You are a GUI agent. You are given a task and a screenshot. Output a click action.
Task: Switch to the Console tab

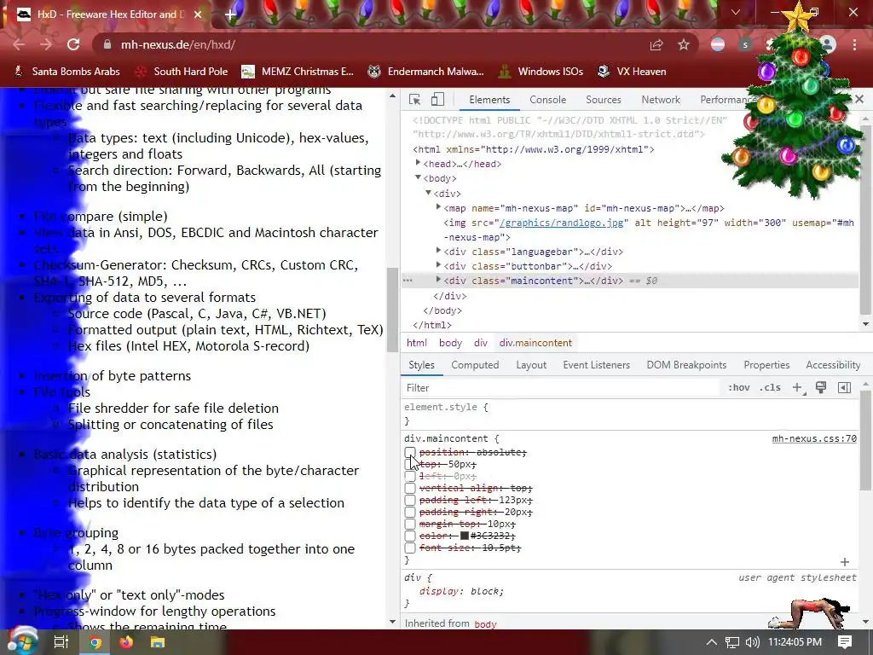pyautogui.click(x=548, y=100)
